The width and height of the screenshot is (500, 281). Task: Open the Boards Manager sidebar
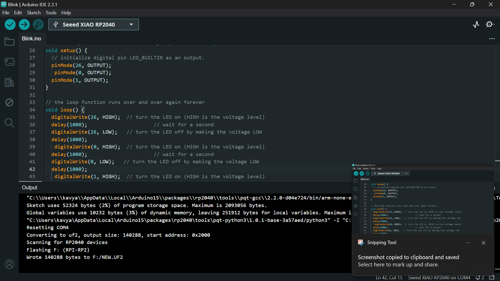click(x=9, y=62)
